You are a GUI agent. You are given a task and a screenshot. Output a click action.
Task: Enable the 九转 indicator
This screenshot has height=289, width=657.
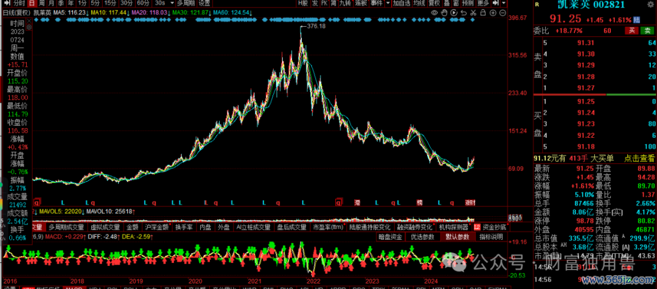coord(346,4)
